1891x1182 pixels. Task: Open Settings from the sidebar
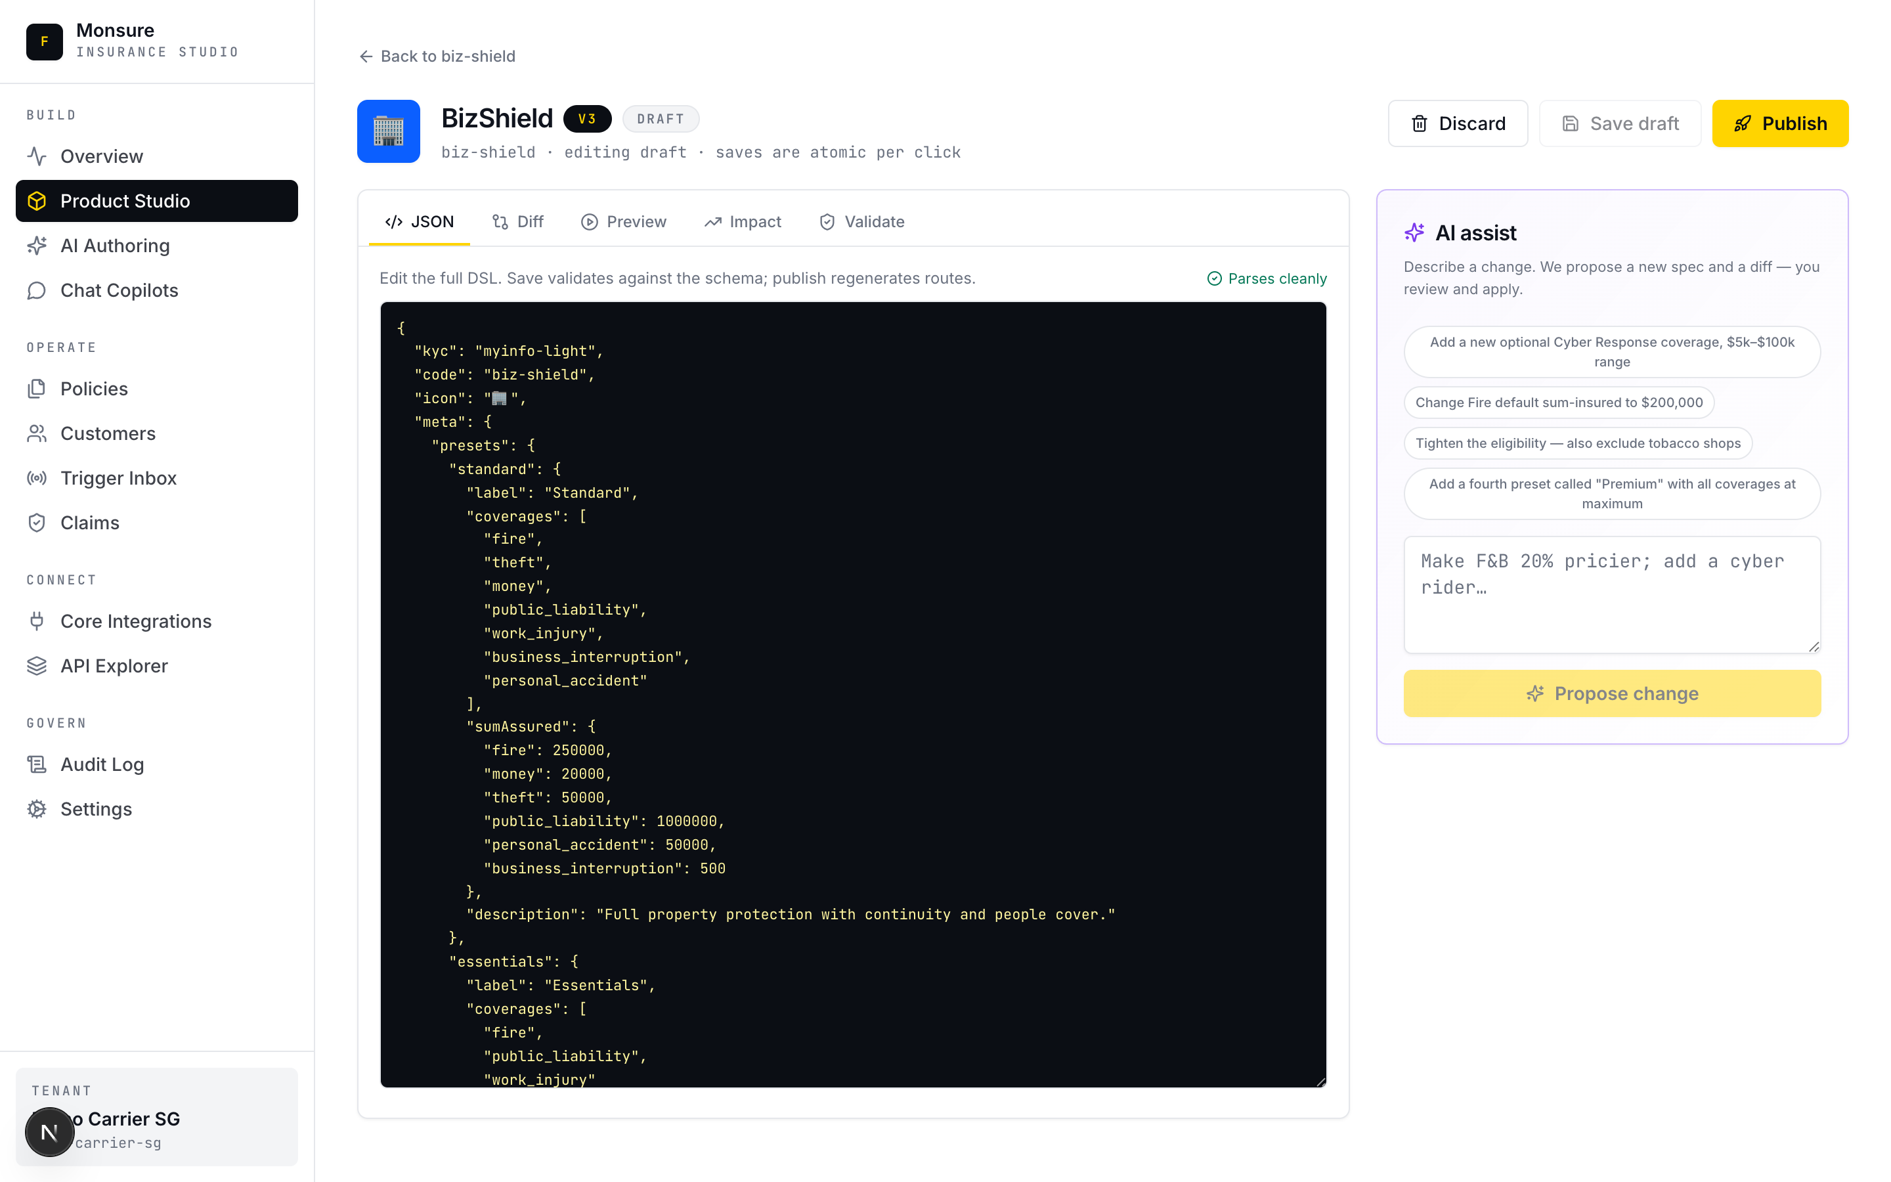tap(96, 809)
